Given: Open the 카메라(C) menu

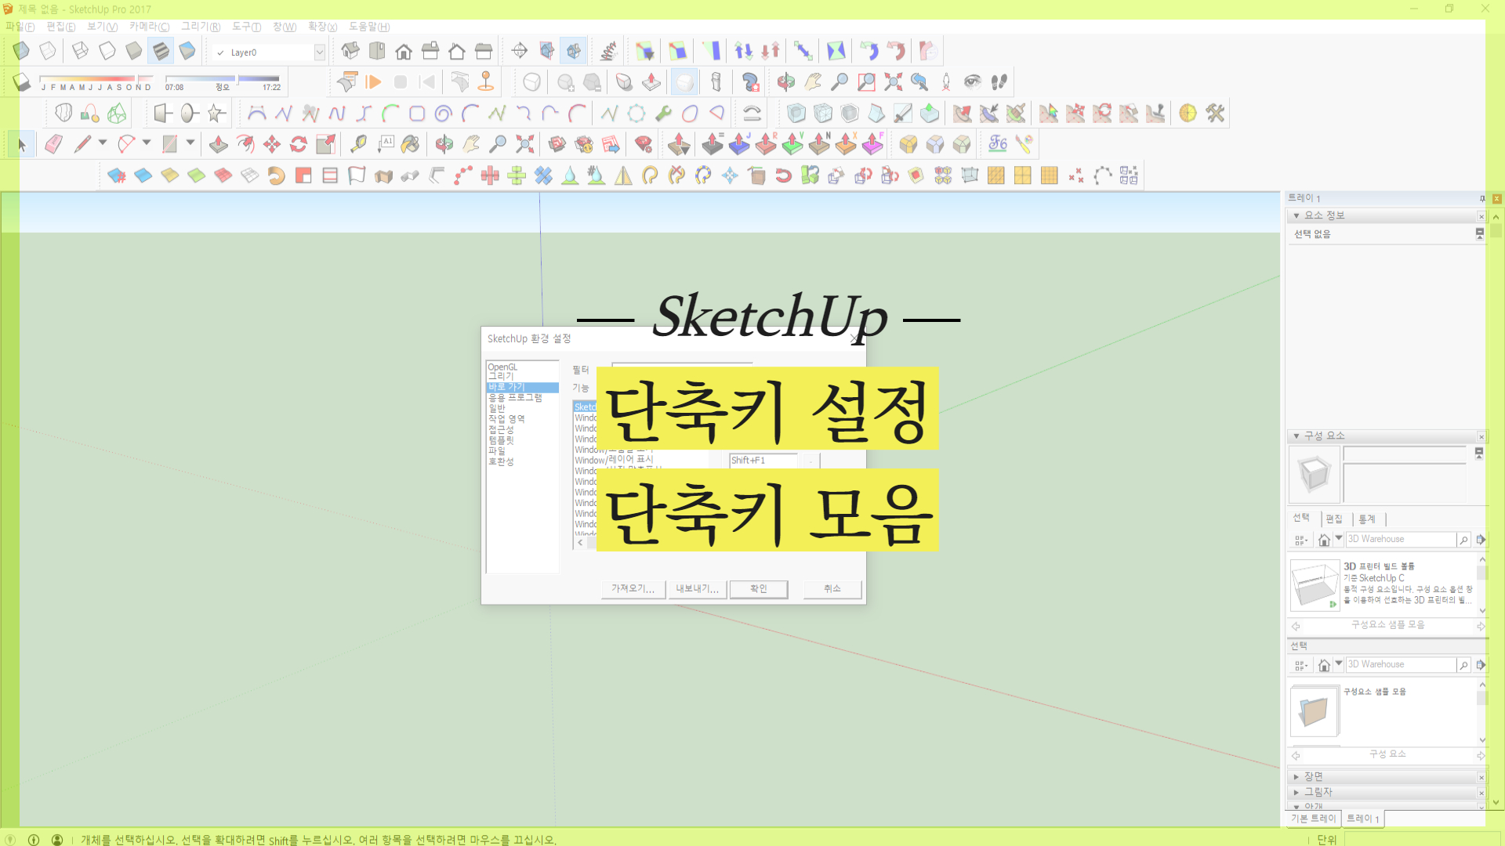Looking at the screenshot, I should coord(149,27).
